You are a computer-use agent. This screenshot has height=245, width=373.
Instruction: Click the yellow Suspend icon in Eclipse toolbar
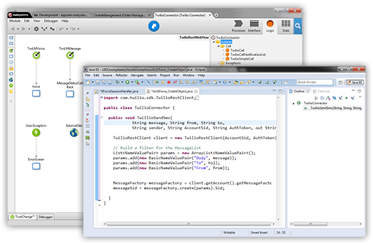[163, 83]
